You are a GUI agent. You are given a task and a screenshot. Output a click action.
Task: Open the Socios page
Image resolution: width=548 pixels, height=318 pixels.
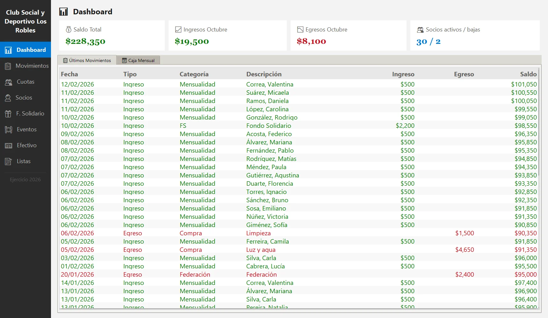click(x=25, y=98)
